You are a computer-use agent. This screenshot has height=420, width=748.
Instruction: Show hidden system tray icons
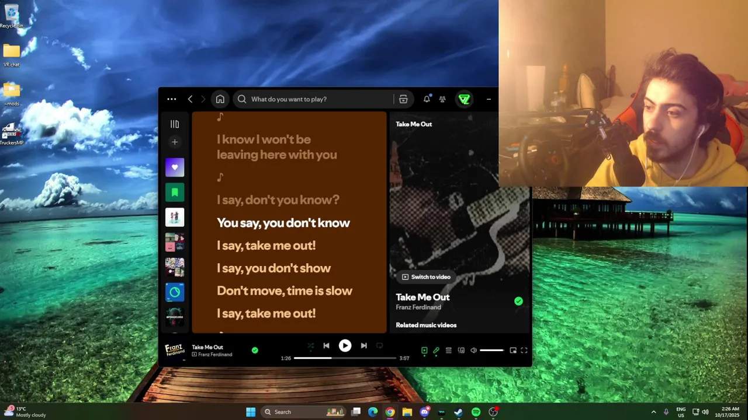pyautogui.click(x=653, y=412)
